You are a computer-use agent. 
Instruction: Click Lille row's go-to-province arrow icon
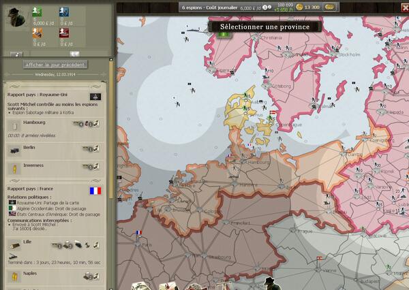click(x=97, y=245)
